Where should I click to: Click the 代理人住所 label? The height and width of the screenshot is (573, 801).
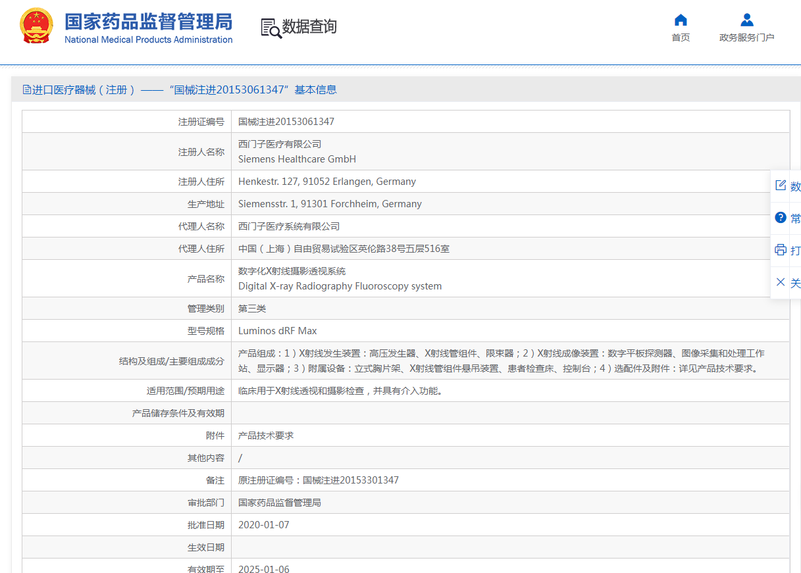pyautogui.click(x=201, y=249)
